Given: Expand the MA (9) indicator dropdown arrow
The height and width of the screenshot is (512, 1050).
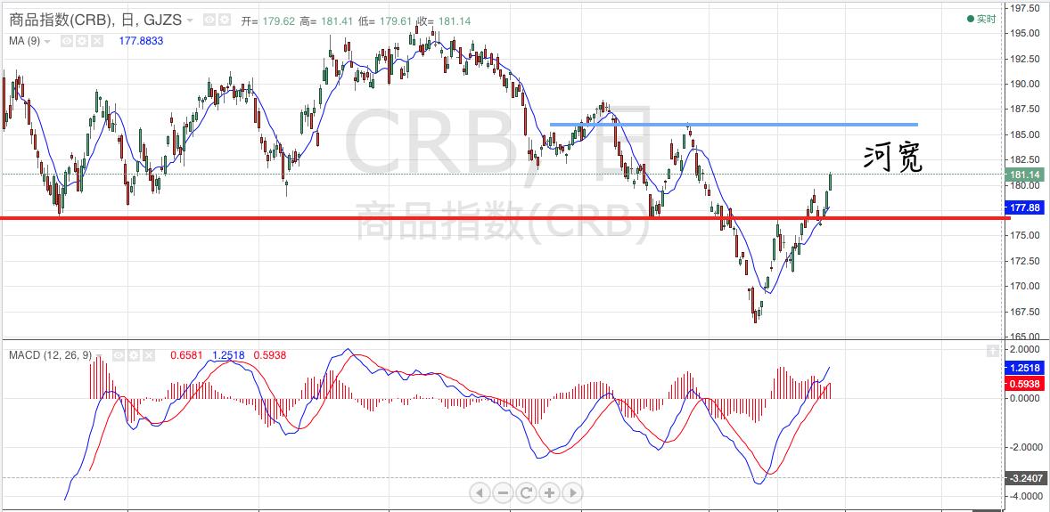Looking at the screenshot, I should coord(47,42).
